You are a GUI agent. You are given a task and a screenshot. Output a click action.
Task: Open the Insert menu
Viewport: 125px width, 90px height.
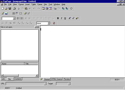coord(27,4)
